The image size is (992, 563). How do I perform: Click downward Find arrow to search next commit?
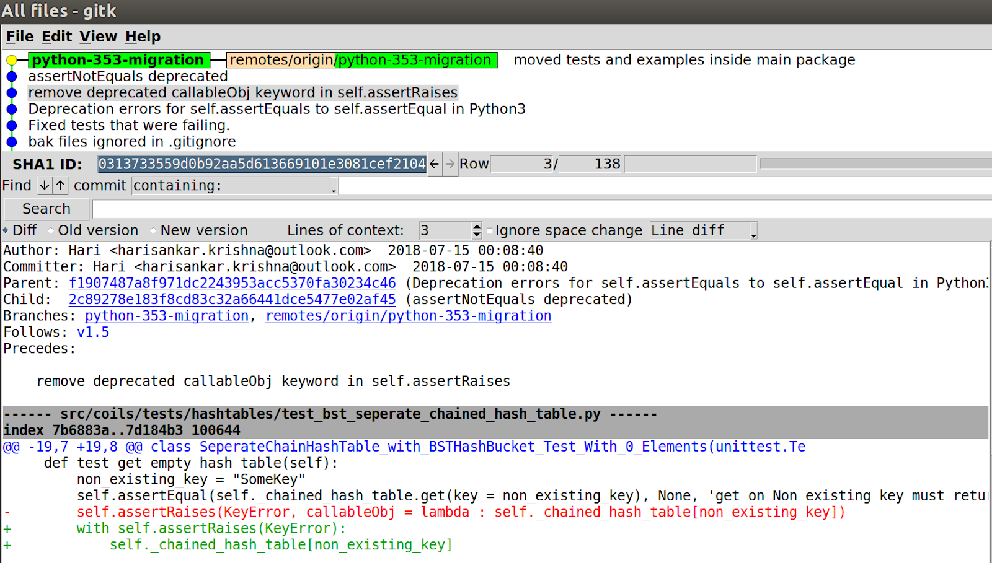(x=44, y=185)
